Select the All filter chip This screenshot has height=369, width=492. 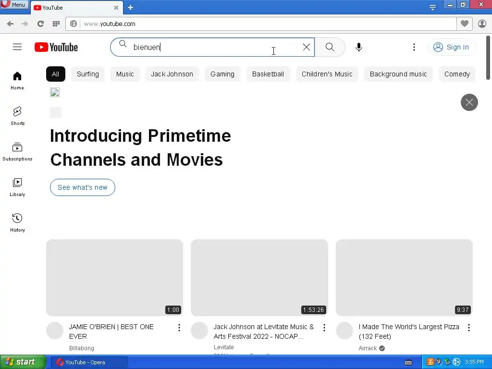[x=56, y=74]
